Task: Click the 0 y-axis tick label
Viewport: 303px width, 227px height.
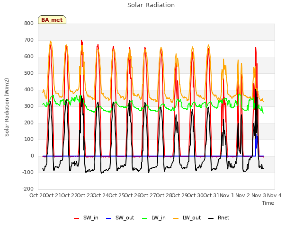Action: point(32,156)
